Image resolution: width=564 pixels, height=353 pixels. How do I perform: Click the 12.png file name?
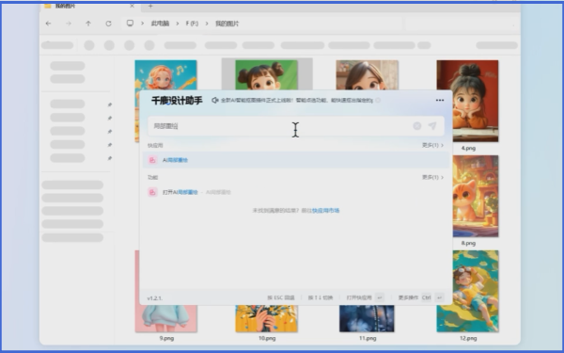468,338
